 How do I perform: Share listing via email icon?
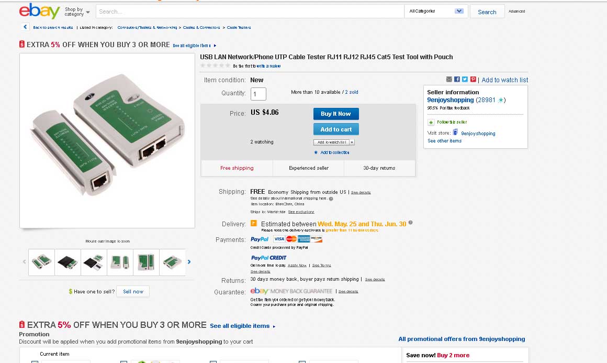pyautogui.click(x=449, y=79)
